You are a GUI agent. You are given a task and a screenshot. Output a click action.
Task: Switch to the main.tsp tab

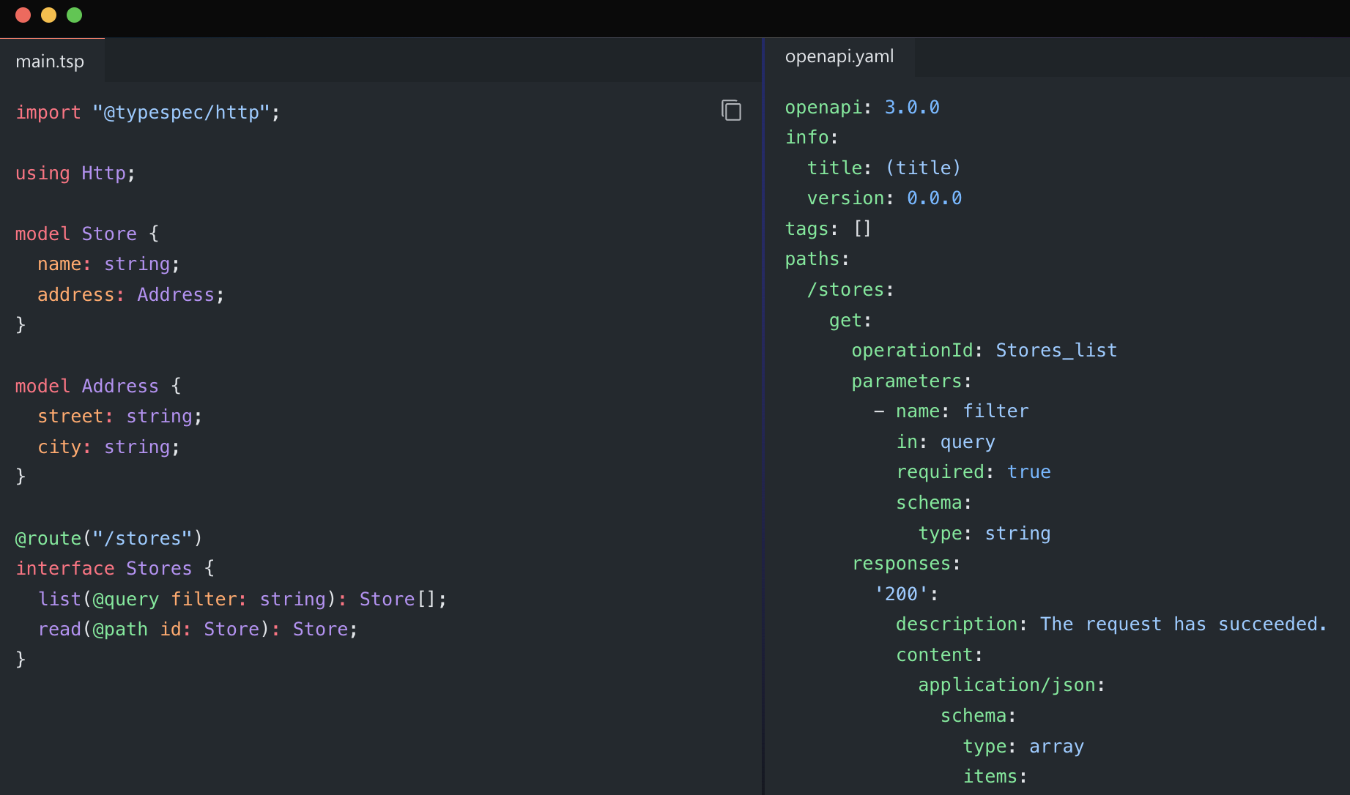tap(50, 61)
